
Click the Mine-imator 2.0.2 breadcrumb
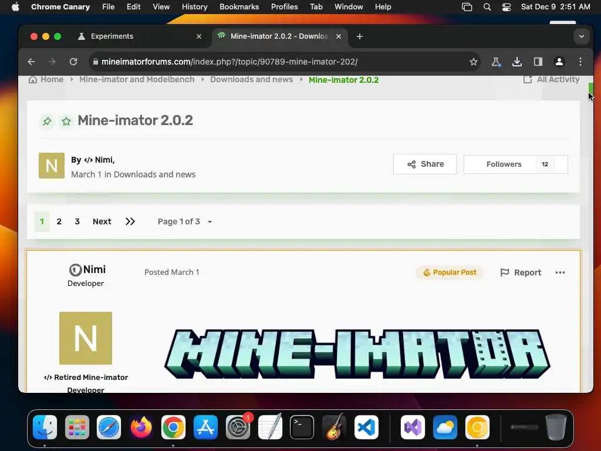pos(343,80)
